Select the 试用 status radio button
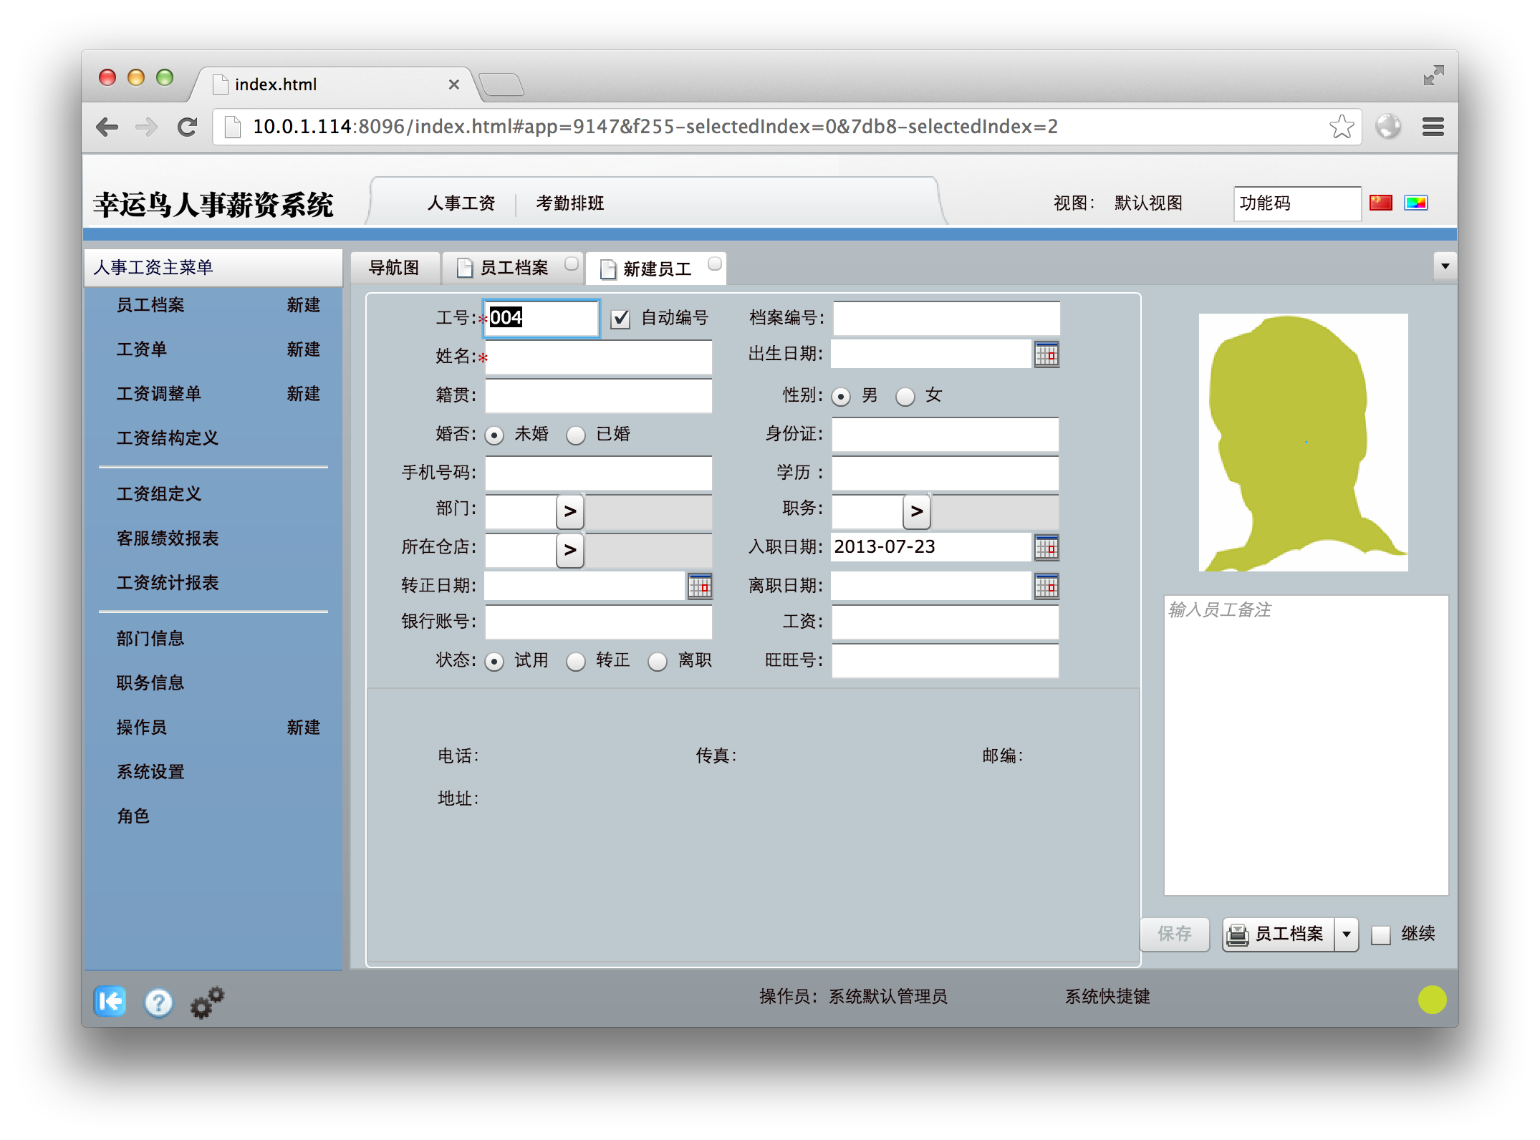This screenshot has height=1140, width=1540. pyautogui.click(x=494, y=661)
